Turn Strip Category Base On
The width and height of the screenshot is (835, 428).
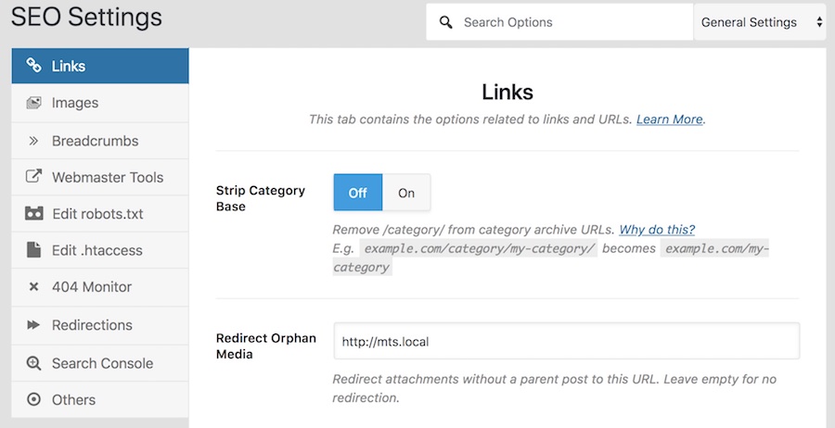pyautogui.click(x=406, y=193)
